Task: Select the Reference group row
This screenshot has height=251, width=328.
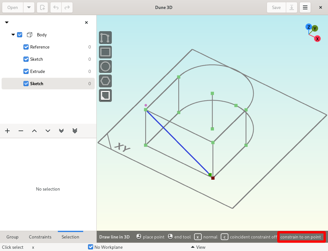Action: point(48,47)
